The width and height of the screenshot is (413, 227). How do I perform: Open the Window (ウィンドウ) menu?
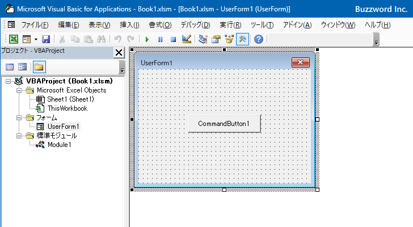point(338,25)
